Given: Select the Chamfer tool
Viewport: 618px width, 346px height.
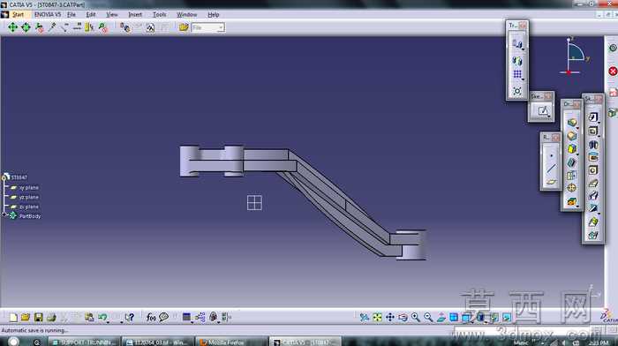Looking at the screenshot, I should (x=572, y=136).
